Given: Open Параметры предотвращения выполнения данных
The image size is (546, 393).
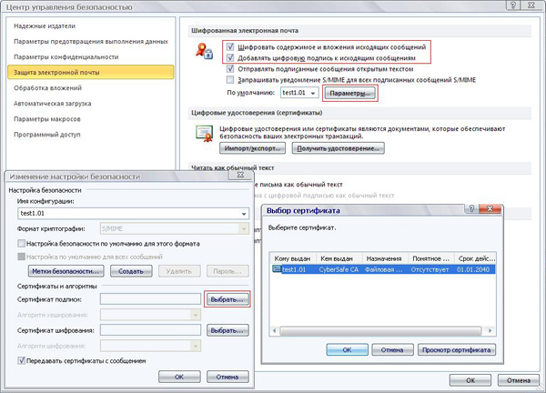Looking at the screenshot, I should click(x=90, y=42).
